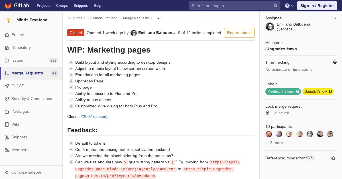This screenshot has height=179, width=342.
Task: Click the Minds Frontend lightbulb project avatar
Action: (9, 20)
